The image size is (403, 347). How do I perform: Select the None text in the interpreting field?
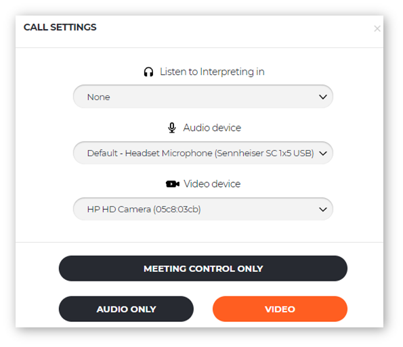98,97
